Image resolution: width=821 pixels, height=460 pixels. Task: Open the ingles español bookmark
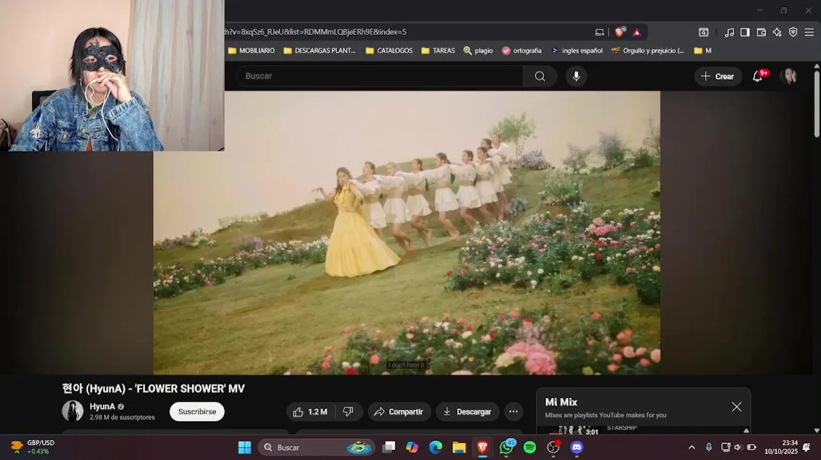coord(577,50)
